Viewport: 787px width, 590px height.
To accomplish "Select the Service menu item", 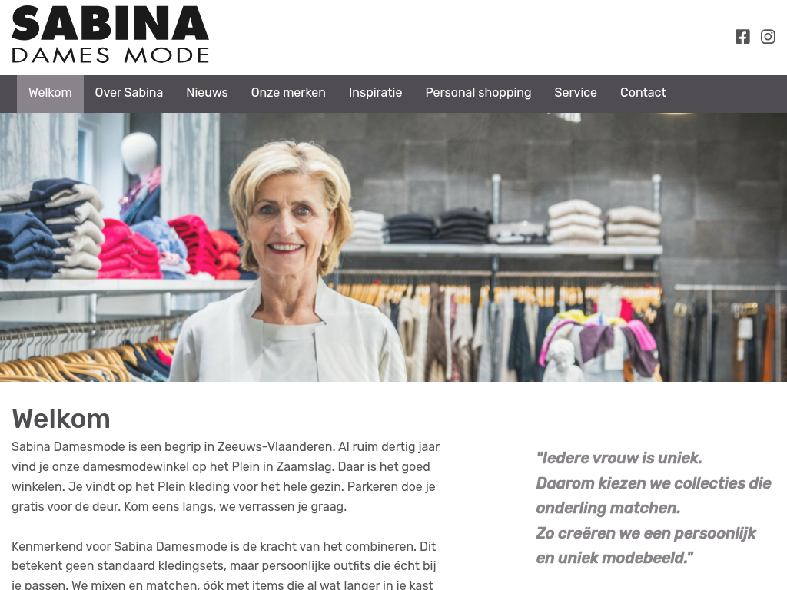I will [x=576, y=93].
